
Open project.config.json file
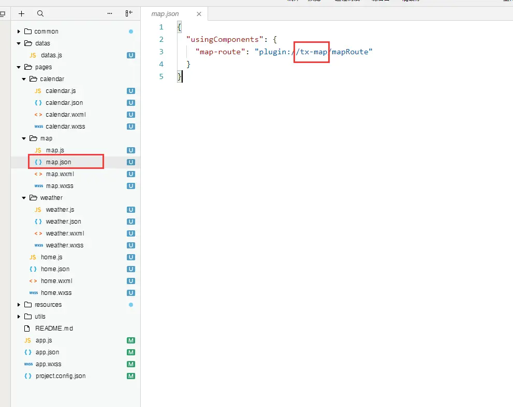coord(61,376)
